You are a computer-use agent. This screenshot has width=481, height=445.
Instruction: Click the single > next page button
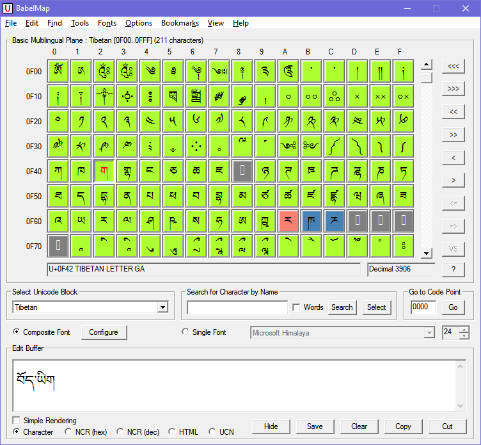click(453, 181)
